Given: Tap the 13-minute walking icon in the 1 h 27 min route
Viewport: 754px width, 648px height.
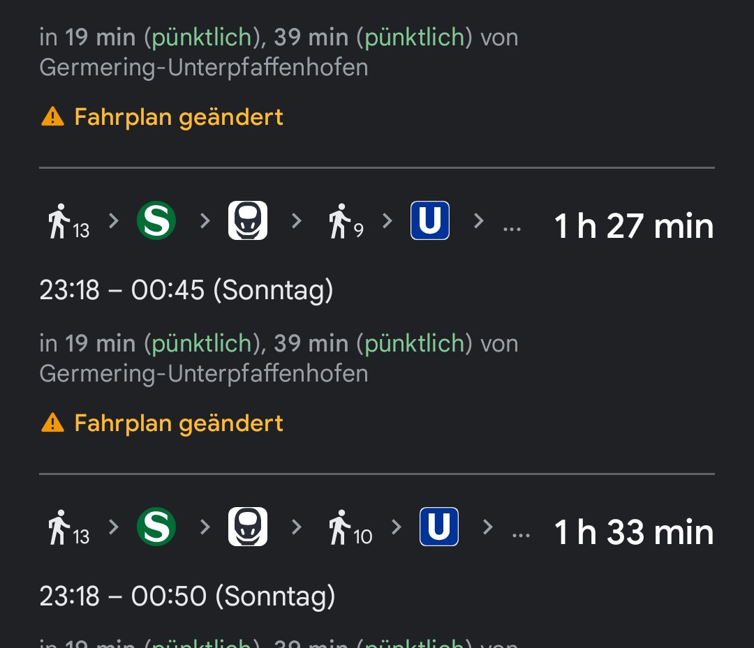Looking at the screenshot, I should [x=68, y=222].
